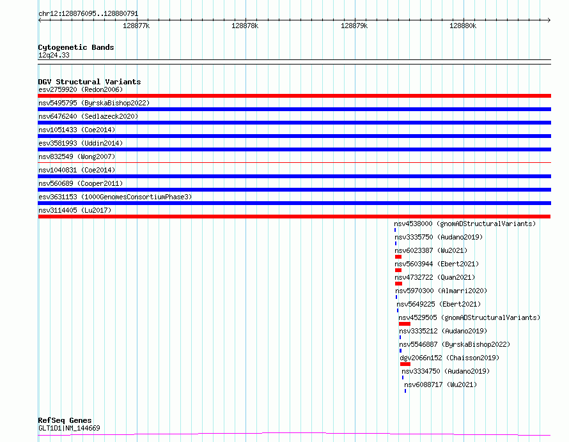569x442 pixels.
Task: Select the blue bar under nsv1051433
Action: 294,136
